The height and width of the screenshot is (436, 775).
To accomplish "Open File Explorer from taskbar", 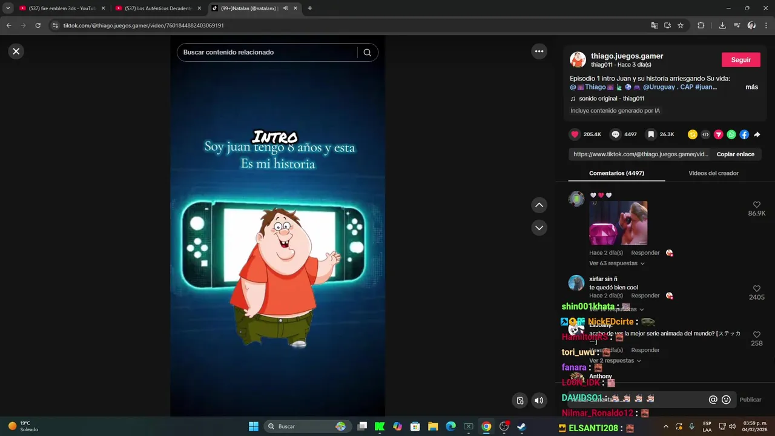I will click(x=433, y=426).
